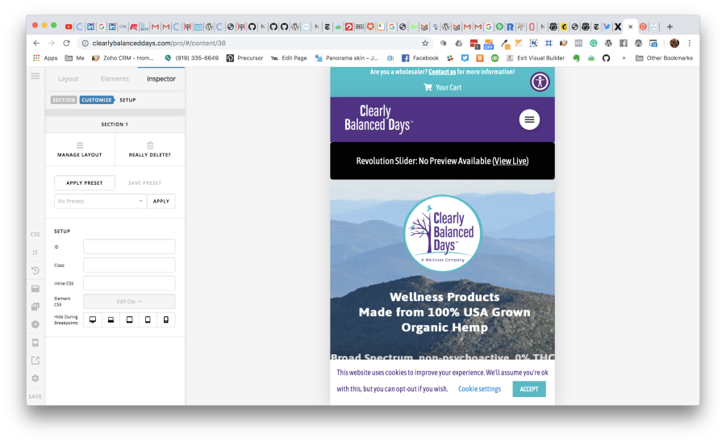The height and width of the screenshot is (443, 726).
Task: Click the Edit Css button
Action: (129, 301)
